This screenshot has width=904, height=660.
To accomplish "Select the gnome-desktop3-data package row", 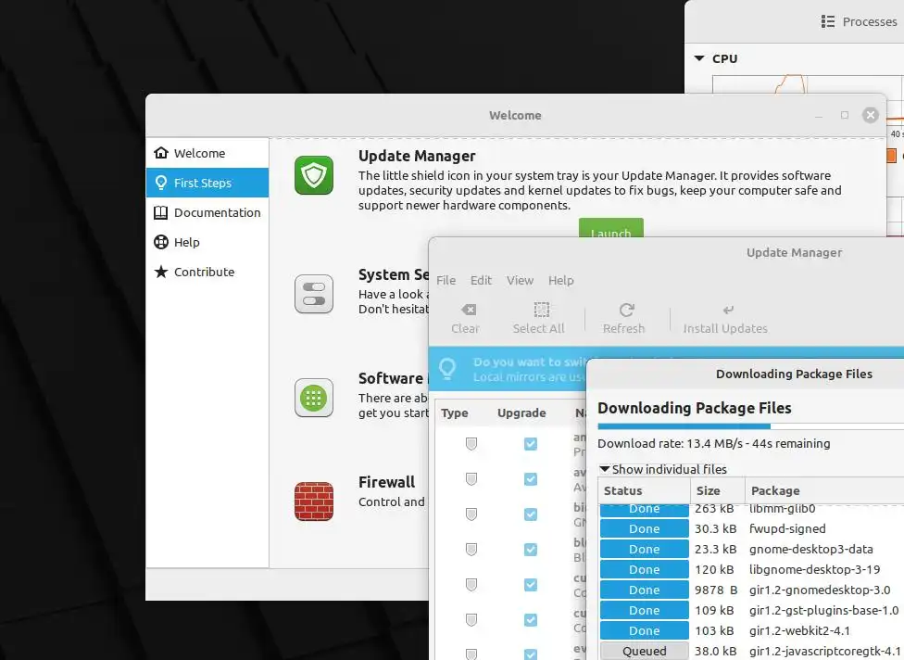I will [x=752, y=549].
